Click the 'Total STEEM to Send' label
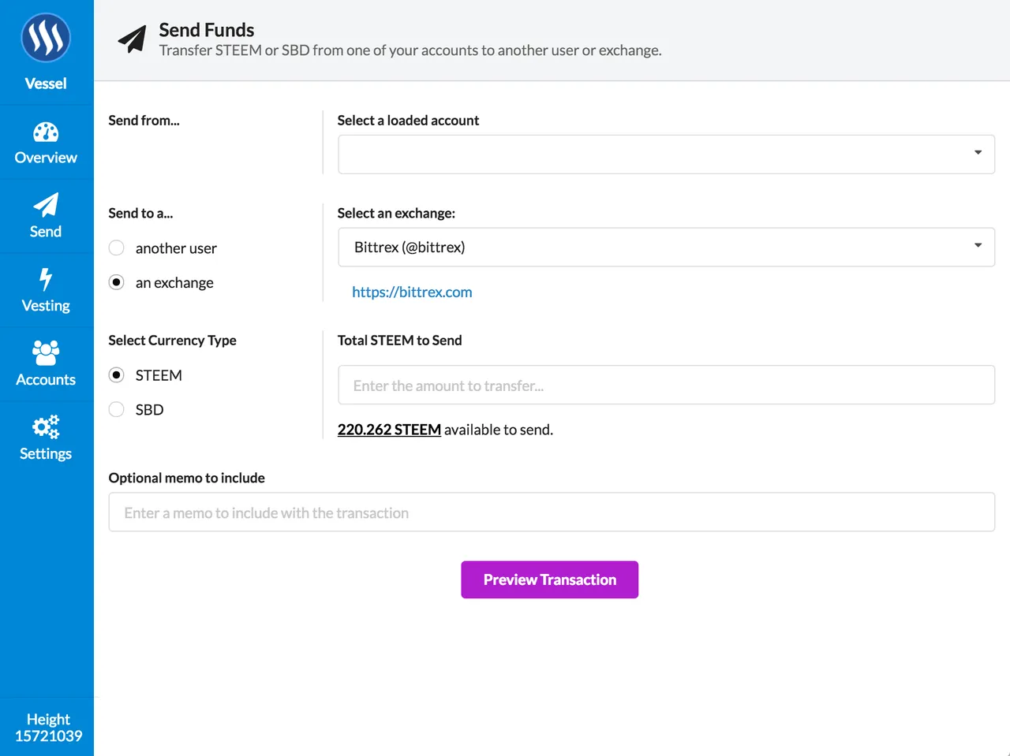1010x756 pixels. coord(400,341)
